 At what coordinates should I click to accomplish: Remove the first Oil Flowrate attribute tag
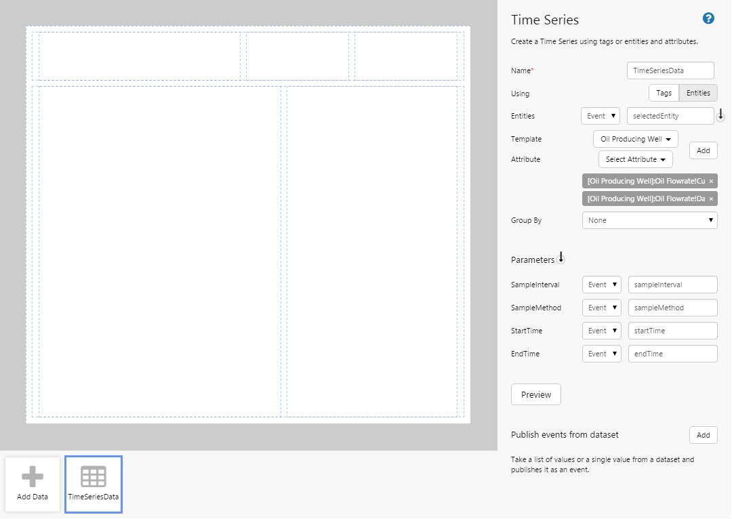(x=710, y=182)
